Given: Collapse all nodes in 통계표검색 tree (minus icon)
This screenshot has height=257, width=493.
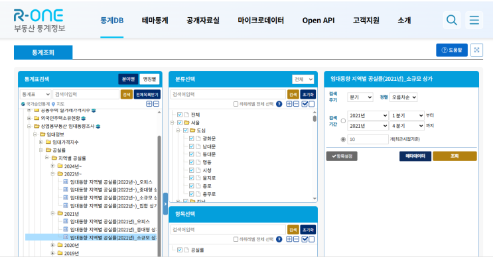Looking at the screenshot, I should (156, 104).
